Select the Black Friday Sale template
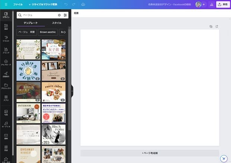This screenshot has height=163, width=231. click(x=53, y=134)
